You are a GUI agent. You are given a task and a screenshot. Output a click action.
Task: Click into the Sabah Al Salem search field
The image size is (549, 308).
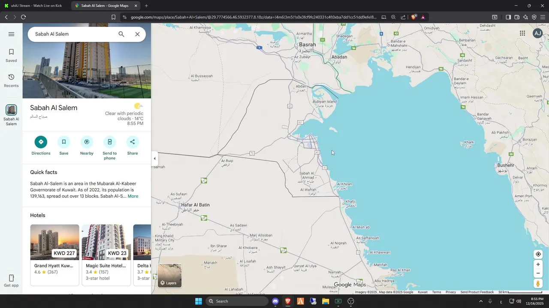pos(73,34)
